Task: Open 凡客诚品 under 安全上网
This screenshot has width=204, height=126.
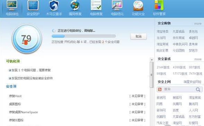Action: coord(179,117)
